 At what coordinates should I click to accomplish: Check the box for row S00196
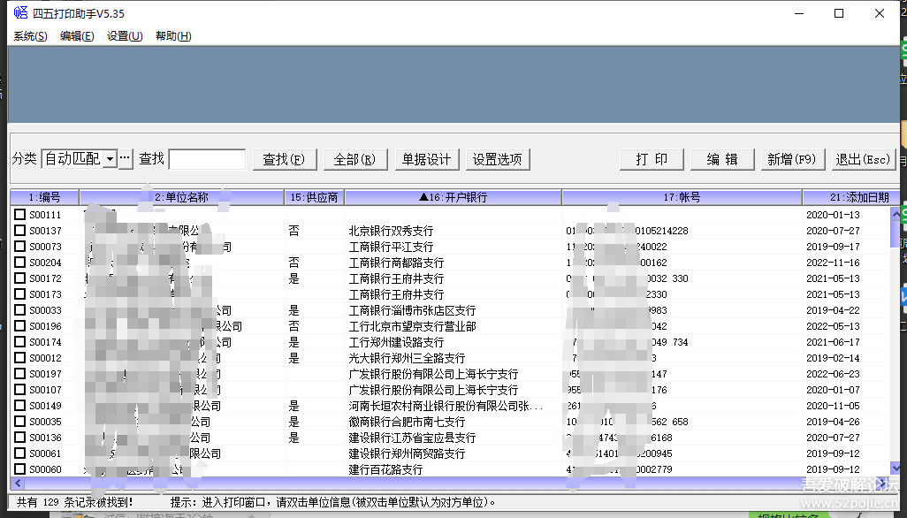20,326
